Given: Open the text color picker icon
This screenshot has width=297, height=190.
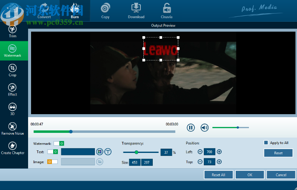Looking at the screenshot, I should point(100,152).
